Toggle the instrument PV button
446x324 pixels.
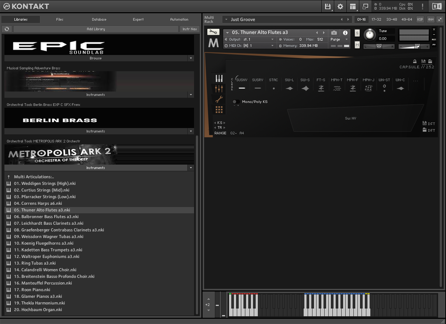point(434,45)
